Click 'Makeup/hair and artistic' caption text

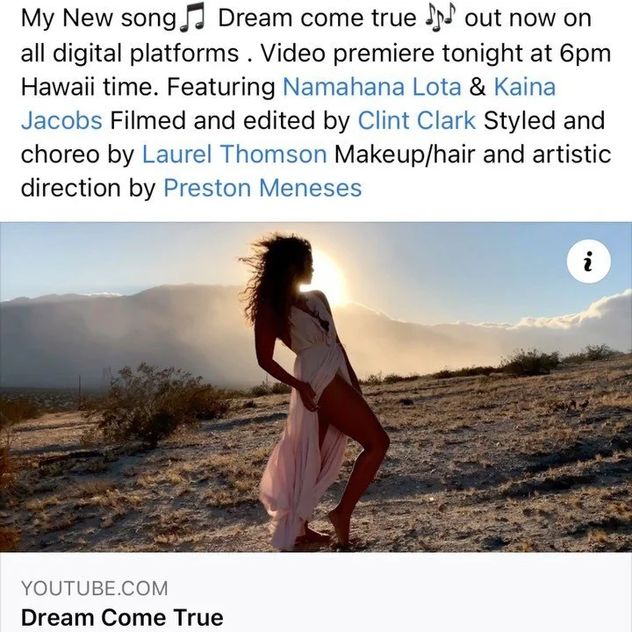[472, 154]
